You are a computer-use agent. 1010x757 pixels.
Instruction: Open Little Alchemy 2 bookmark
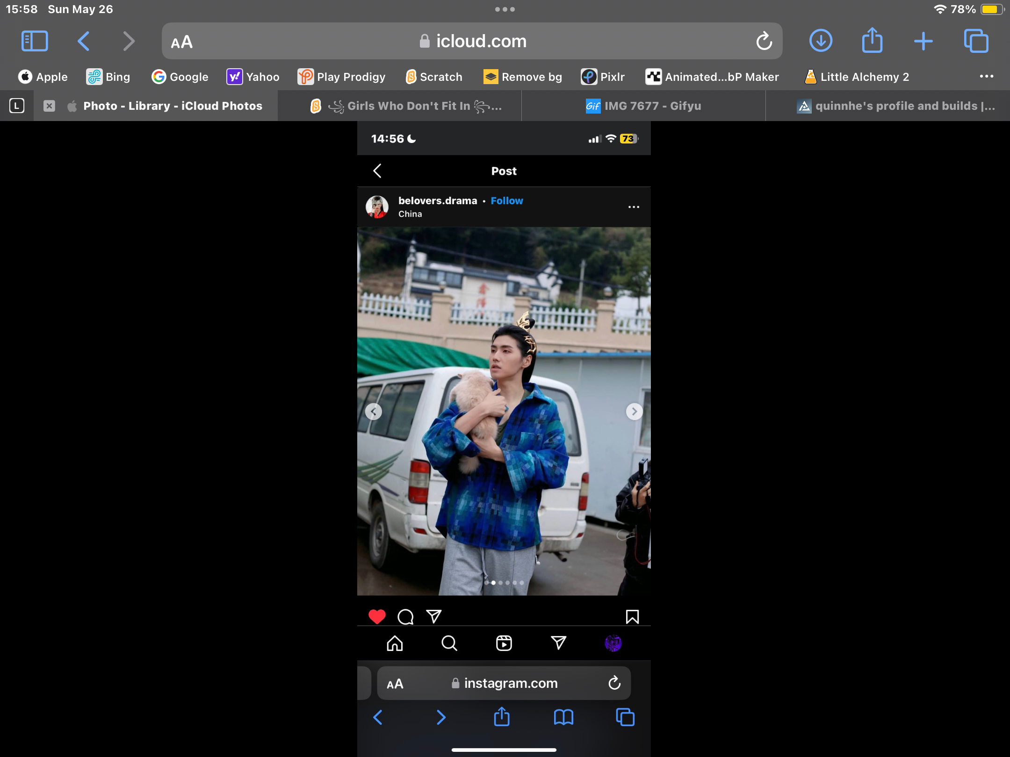(857, 77)
